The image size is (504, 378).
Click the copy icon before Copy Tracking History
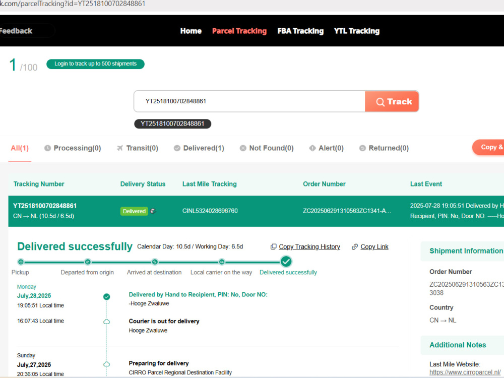pos(274,247)
